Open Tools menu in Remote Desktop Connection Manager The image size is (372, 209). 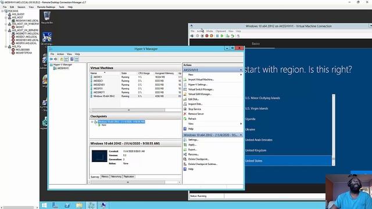pyautogui.click(x=62, y=7)
